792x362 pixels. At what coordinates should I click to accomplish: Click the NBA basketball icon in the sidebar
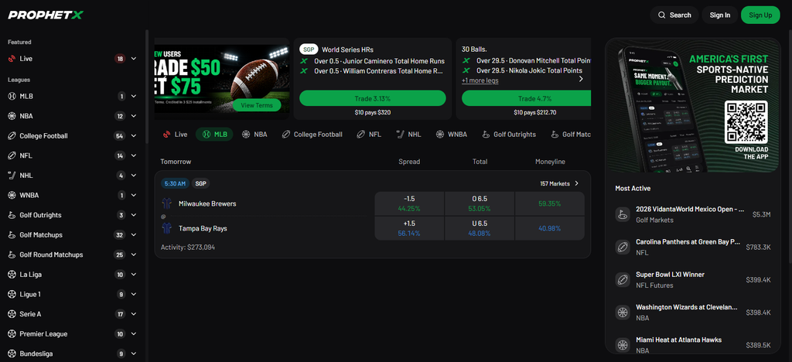12,116
